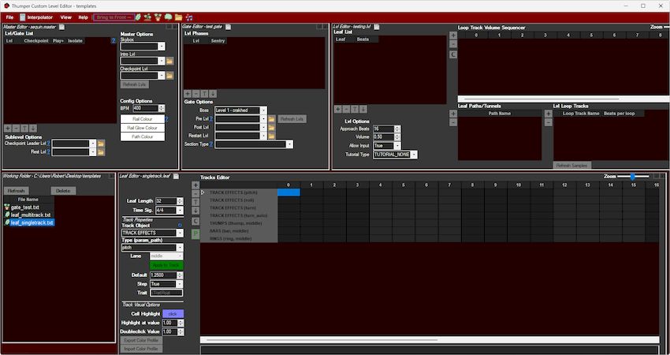
Task: Click the speech bubble icon in toolbar
Action: (169, 17)
